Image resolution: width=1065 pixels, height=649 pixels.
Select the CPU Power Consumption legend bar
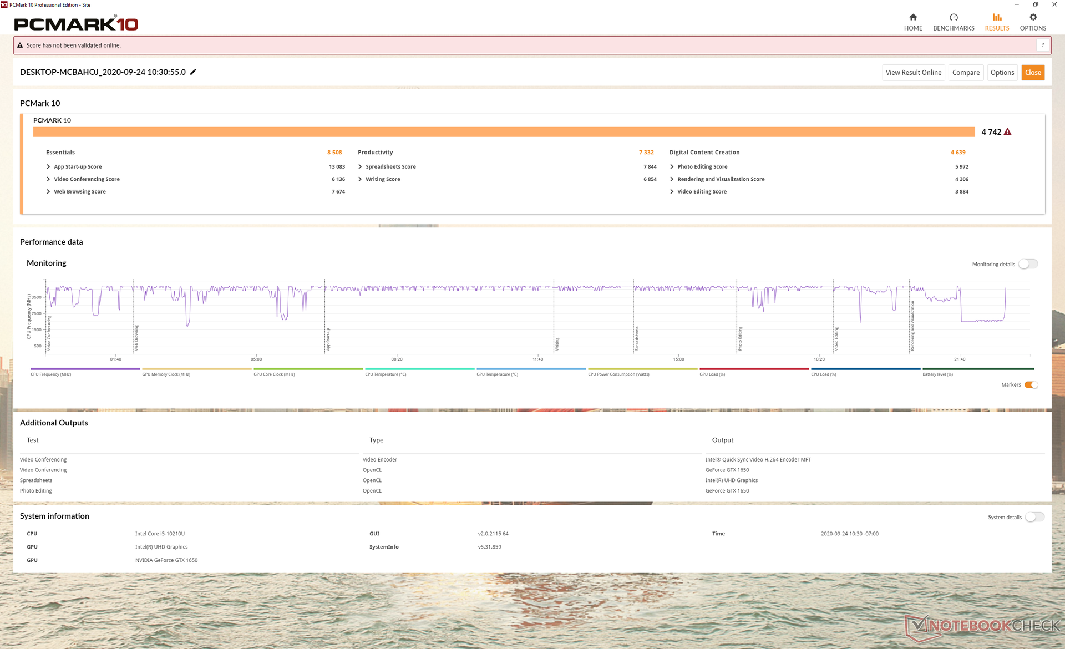(642, 369)
